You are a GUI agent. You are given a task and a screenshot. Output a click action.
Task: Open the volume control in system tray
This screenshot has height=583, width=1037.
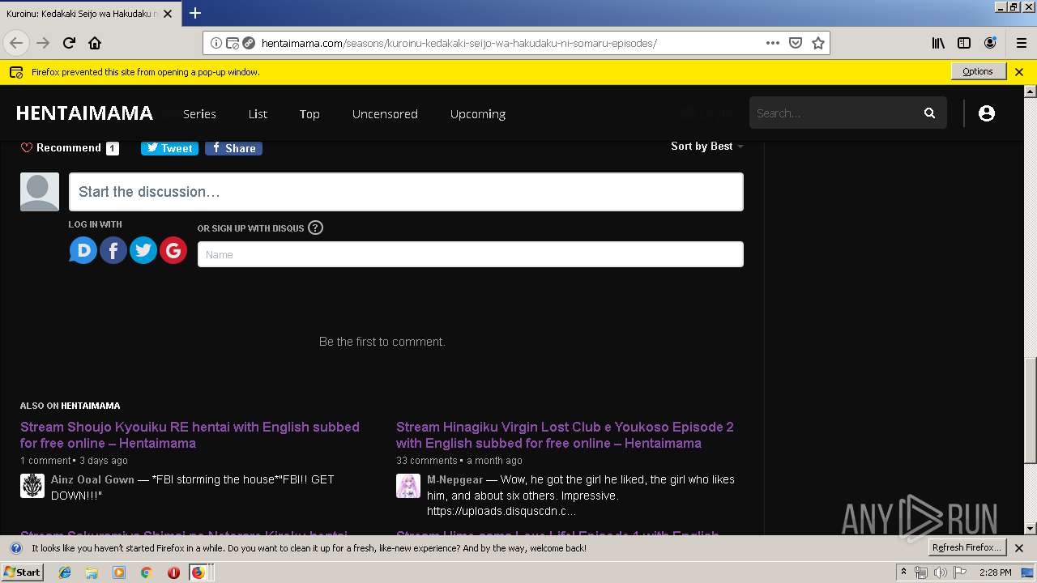tap(940, 572)
